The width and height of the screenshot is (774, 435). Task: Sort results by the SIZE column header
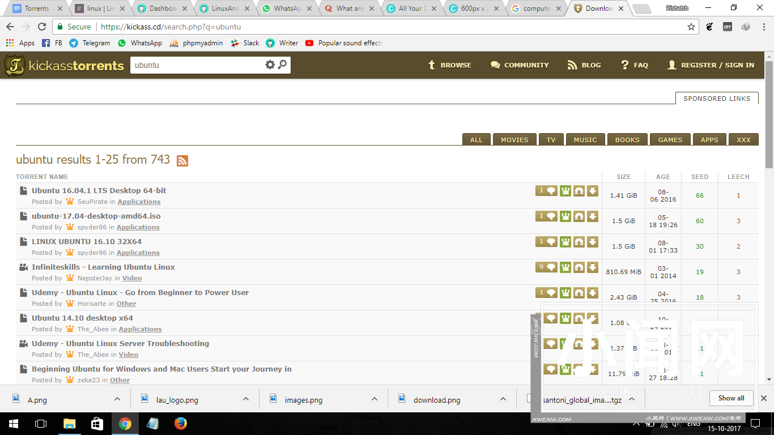[x=623, y=177]
